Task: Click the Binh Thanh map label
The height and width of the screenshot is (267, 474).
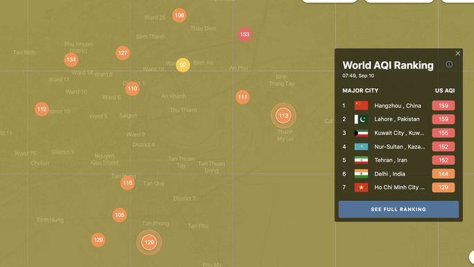Action: pos(150,37)
